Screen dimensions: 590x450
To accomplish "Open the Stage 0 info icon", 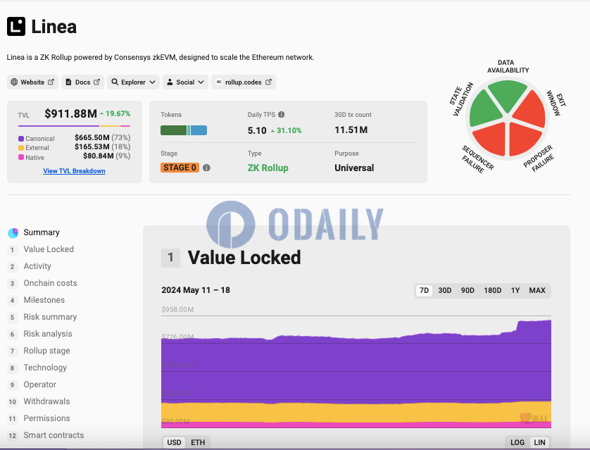I will 206,168.
